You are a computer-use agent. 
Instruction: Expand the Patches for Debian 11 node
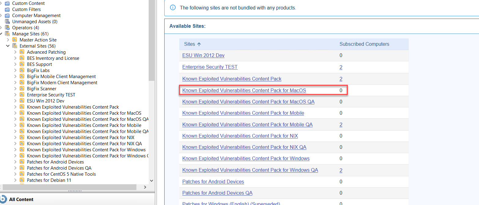click(x=15, y=180)
